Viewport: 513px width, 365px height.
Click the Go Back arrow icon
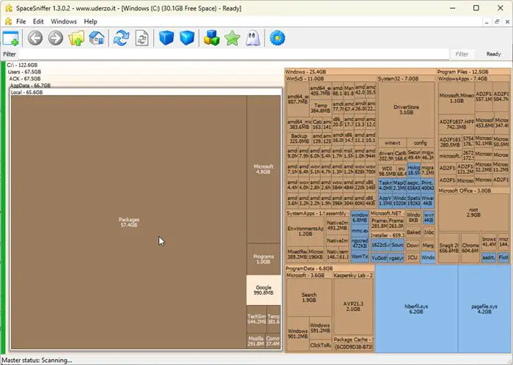tap(35, 38)
